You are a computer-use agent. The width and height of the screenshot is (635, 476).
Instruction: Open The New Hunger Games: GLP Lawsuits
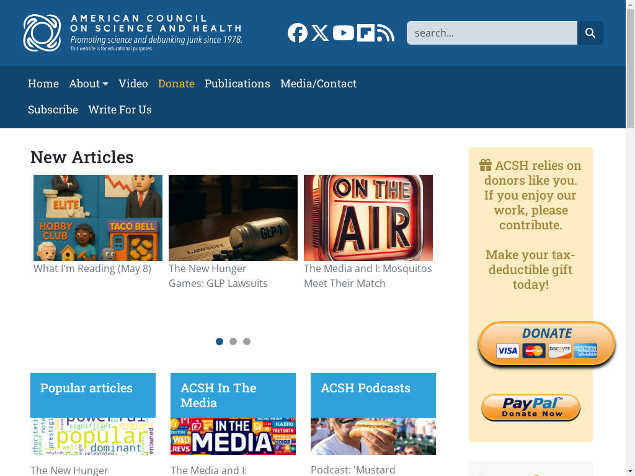(218, 276)
